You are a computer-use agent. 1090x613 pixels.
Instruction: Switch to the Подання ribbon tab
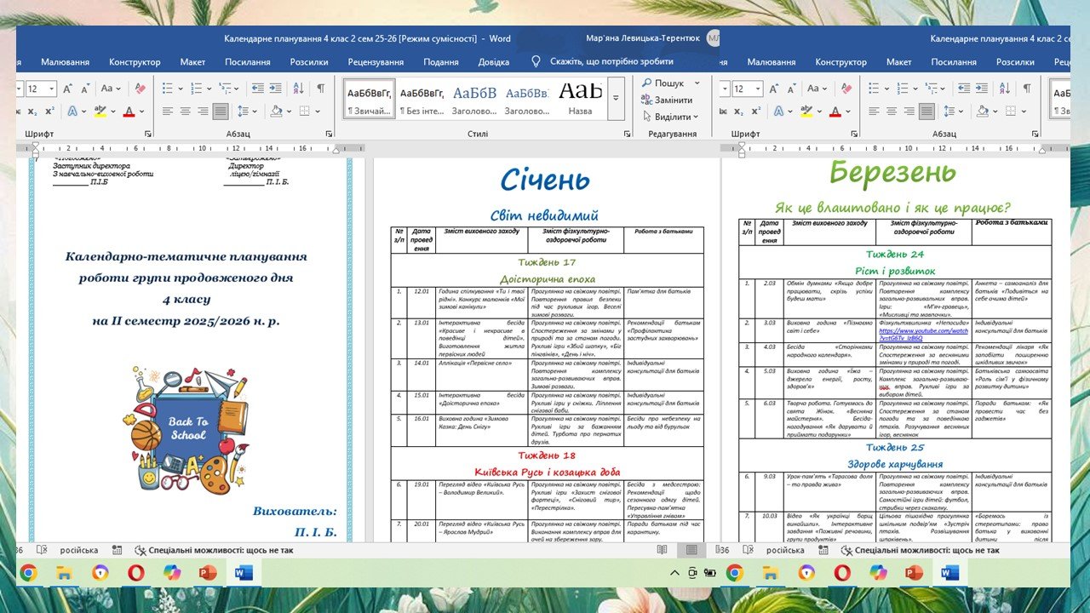(x=440, y=61)
